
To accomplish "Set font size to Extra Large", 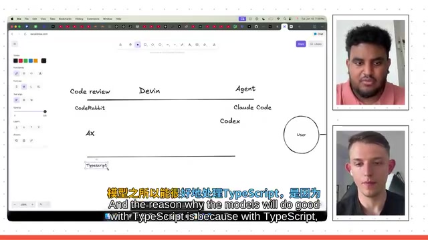I will 39,87.
